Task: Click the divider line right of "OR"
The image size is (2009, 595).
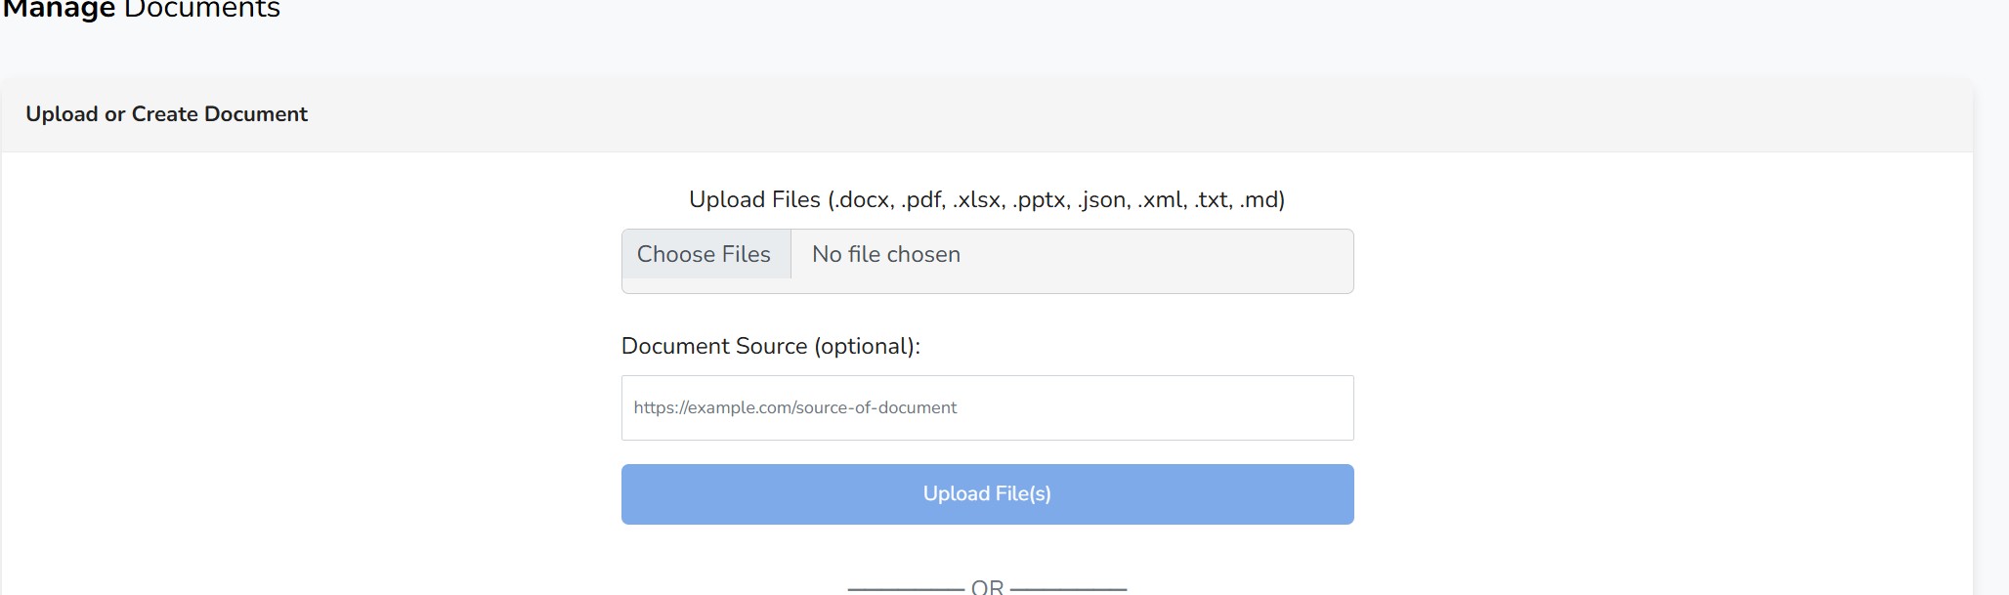Action: (1068, 589)
